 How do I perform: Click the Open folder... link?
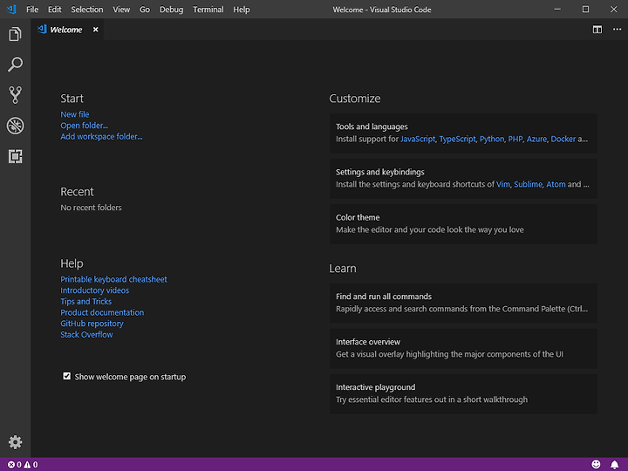tap(84, 126)
